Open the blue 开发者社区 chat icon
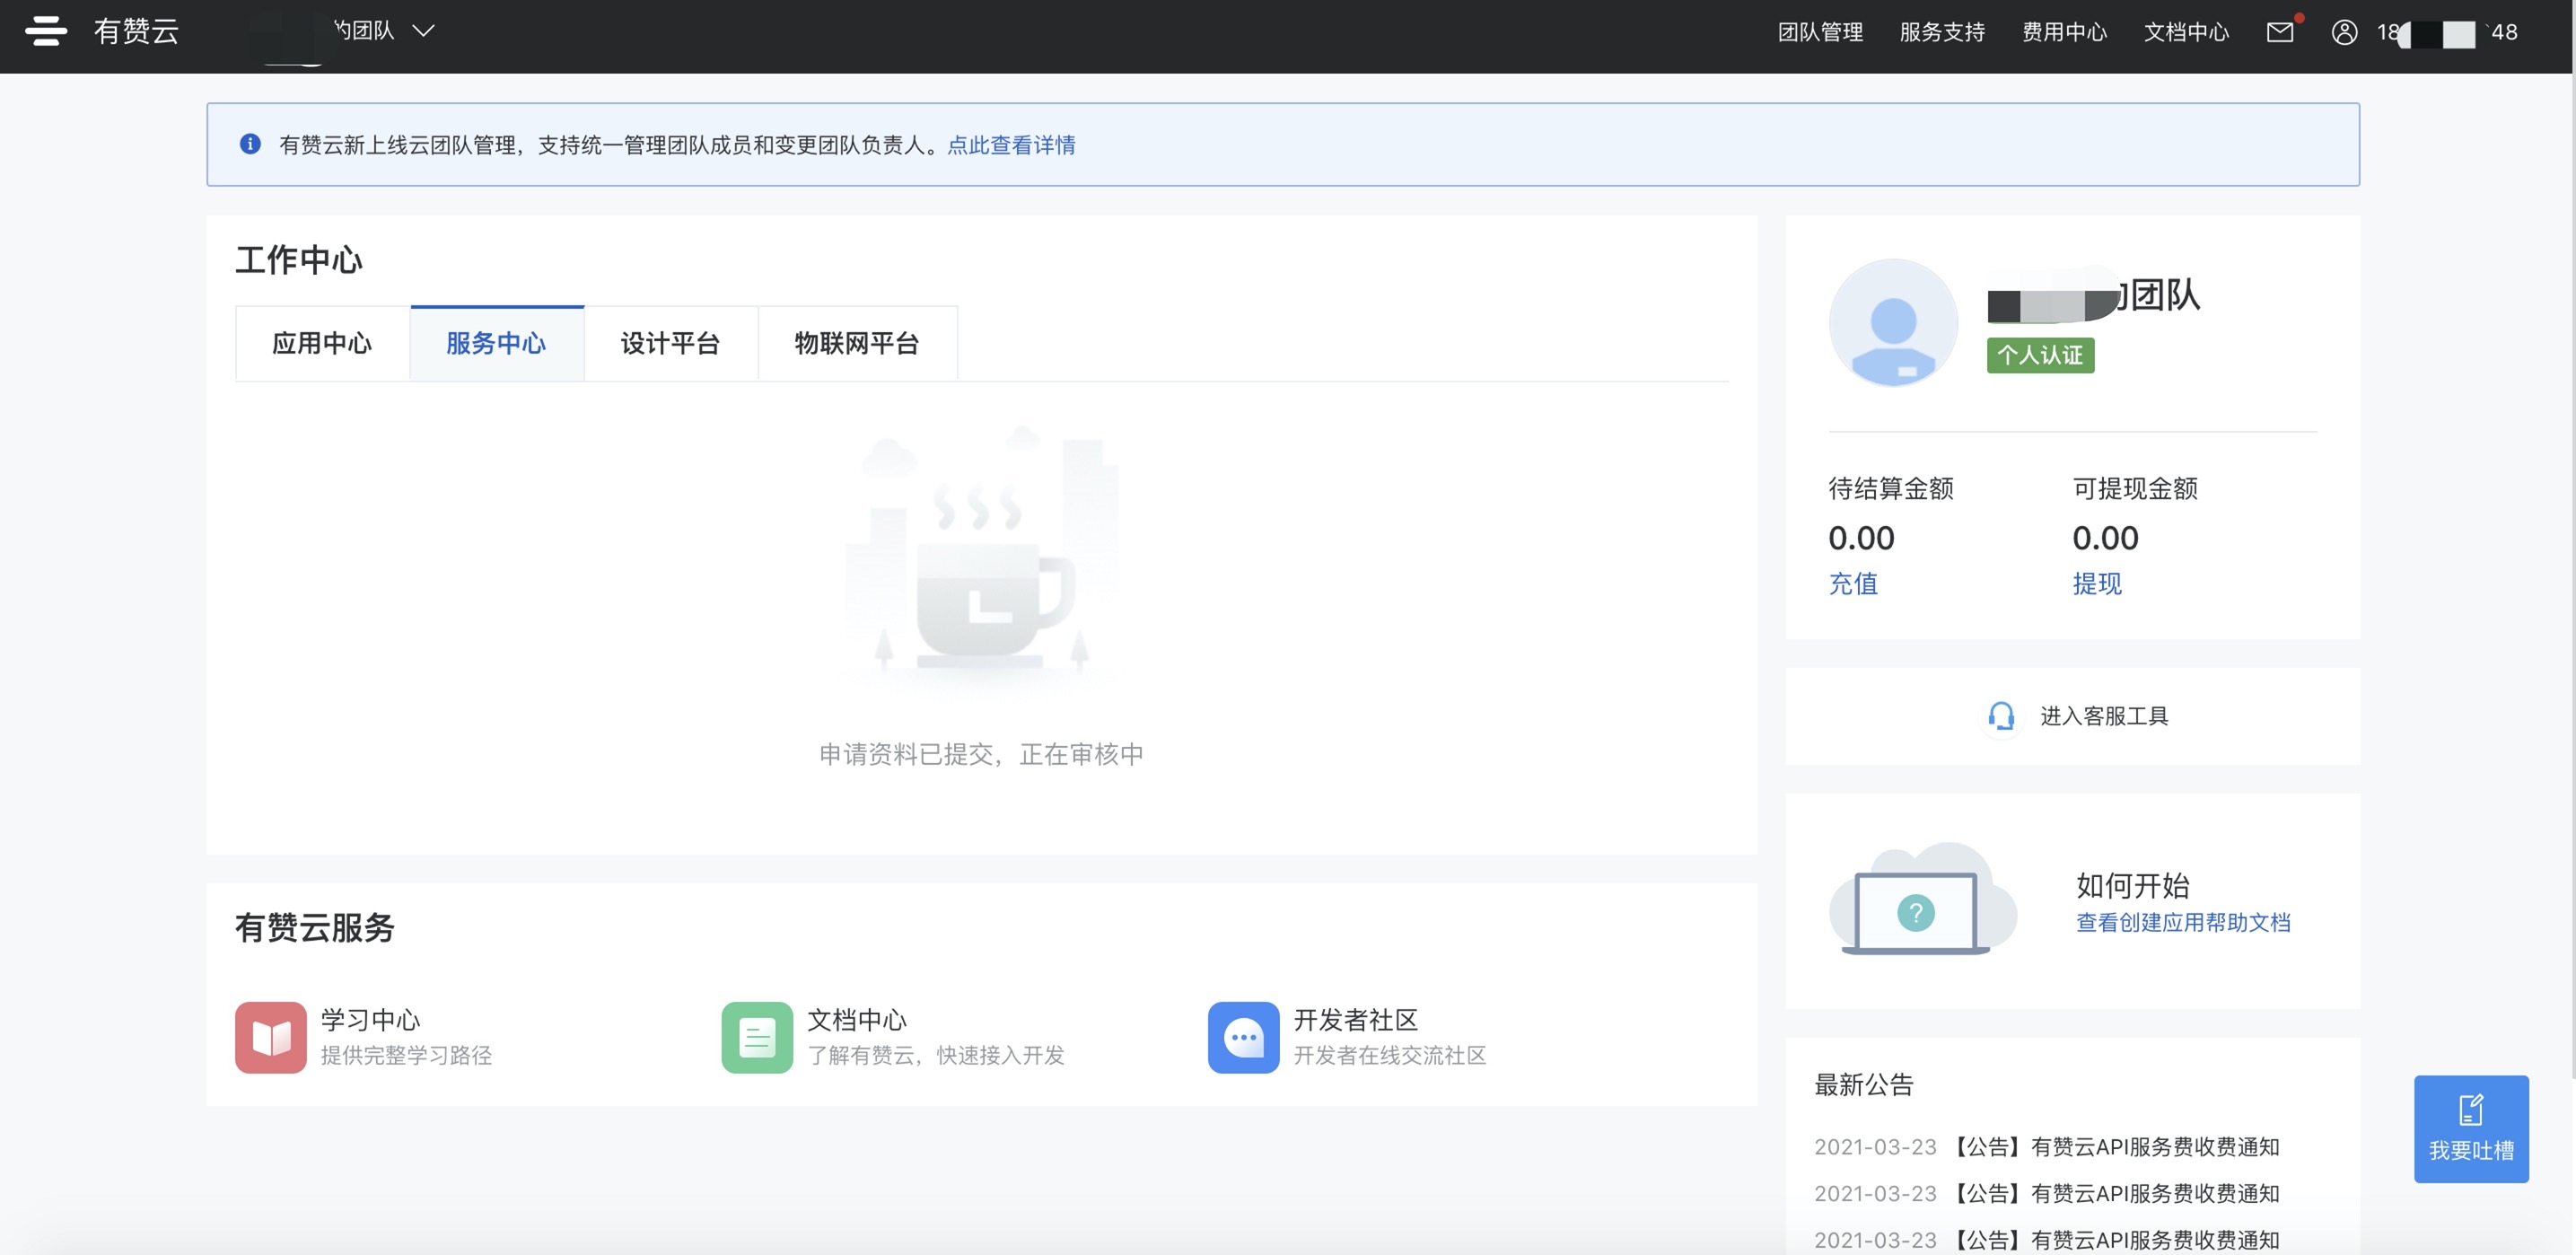 tap(1243, 1037)
